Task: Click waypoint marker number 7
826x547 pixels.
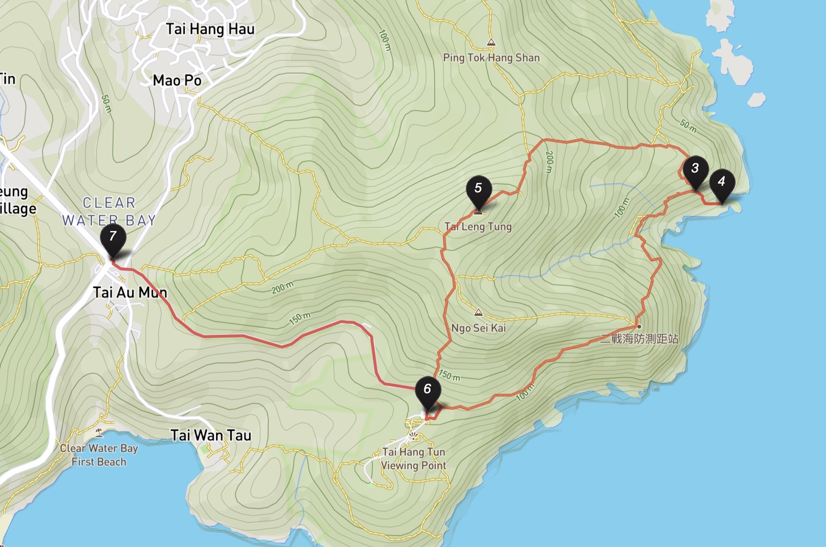Action: click(x=113, y=240)
